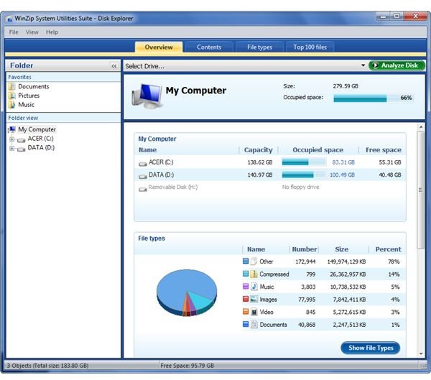Click the scroll up arrow on scrollbar
The height and width of the screenshot is (380, 431).
(x=421, y=127)
